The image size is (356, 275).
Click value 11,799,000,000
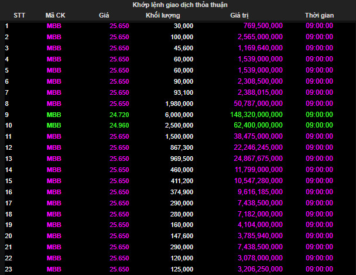click(259, 170)
